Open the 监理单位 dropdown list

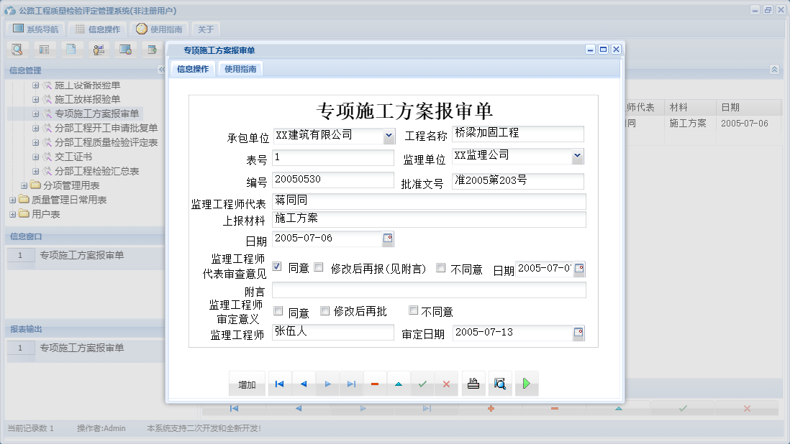click(578, 156)
